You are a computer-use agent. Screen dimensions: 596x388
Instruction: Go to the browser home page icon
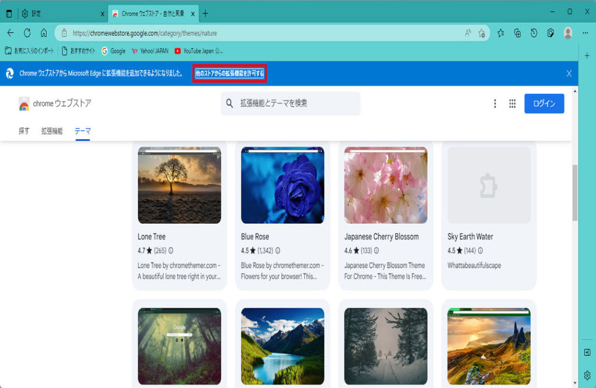tap(44, 33)
